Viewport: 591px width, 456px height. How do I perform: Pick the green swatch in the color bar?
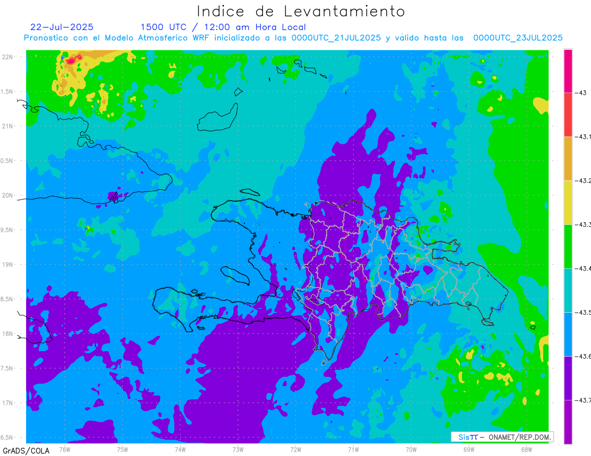(568, 246)
